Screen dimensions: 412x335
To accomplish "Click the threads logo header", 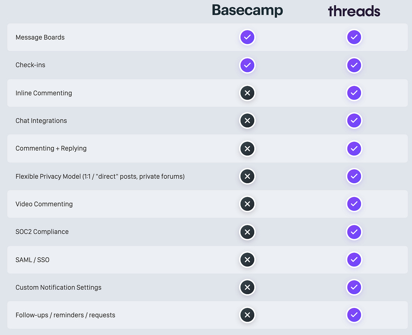I will 354,11.
